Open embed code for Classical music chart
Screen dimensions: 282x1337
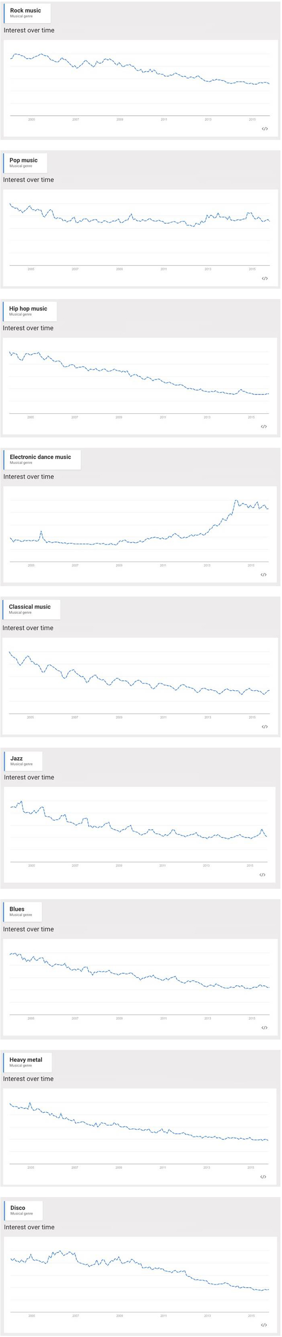[x=264, y=727]
